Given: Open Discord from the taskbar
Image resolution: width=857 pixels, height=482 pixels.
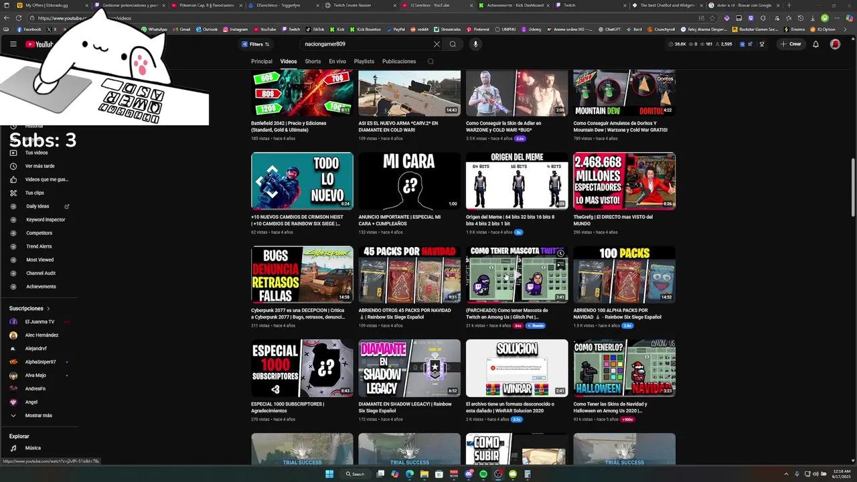Looking at the screenshot, I should coord(469,474).
